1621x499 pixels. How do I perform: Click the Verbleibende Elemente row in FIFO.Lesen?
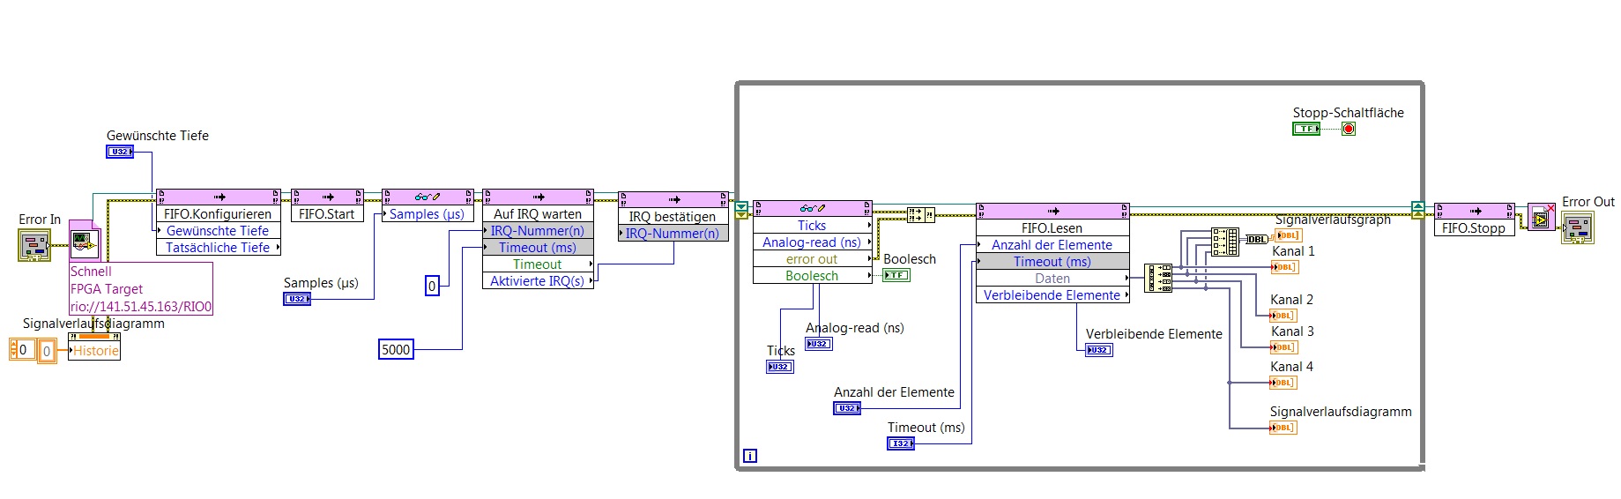pyautogui.click(x=1052, y=295)
